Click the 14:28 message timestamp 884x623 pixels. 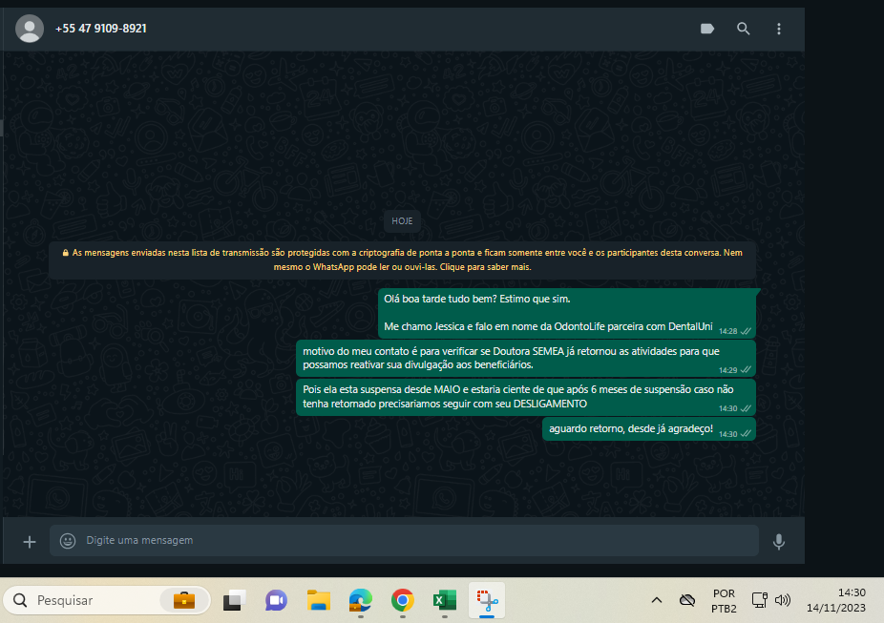click(727, 331)
